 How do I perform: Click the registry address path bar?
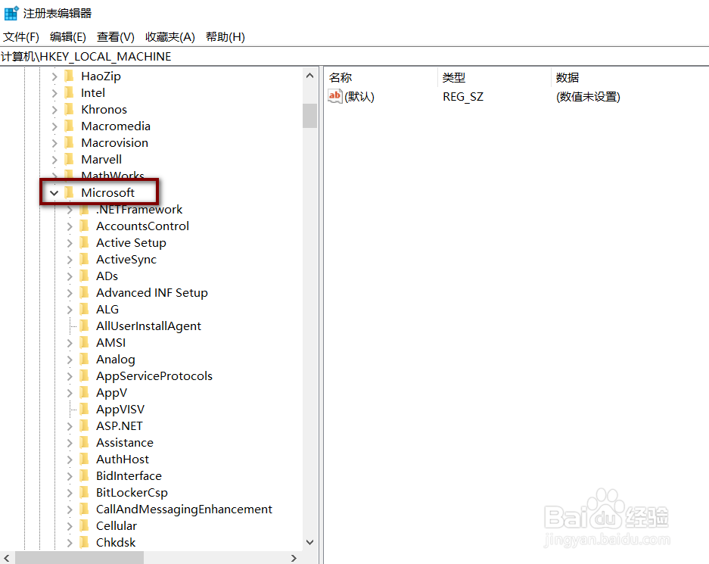coord(354,57)
